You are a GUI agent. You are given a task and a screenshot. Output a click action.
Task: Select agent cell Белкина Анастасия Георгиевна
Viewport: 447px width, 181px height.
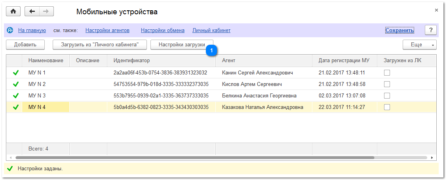click(x=259, y=96)
